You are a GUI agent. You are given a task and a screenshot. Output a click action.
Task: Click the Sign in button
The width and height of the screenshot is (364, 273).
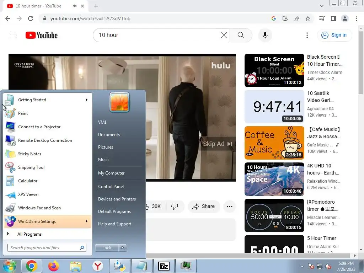pos(334,35)
